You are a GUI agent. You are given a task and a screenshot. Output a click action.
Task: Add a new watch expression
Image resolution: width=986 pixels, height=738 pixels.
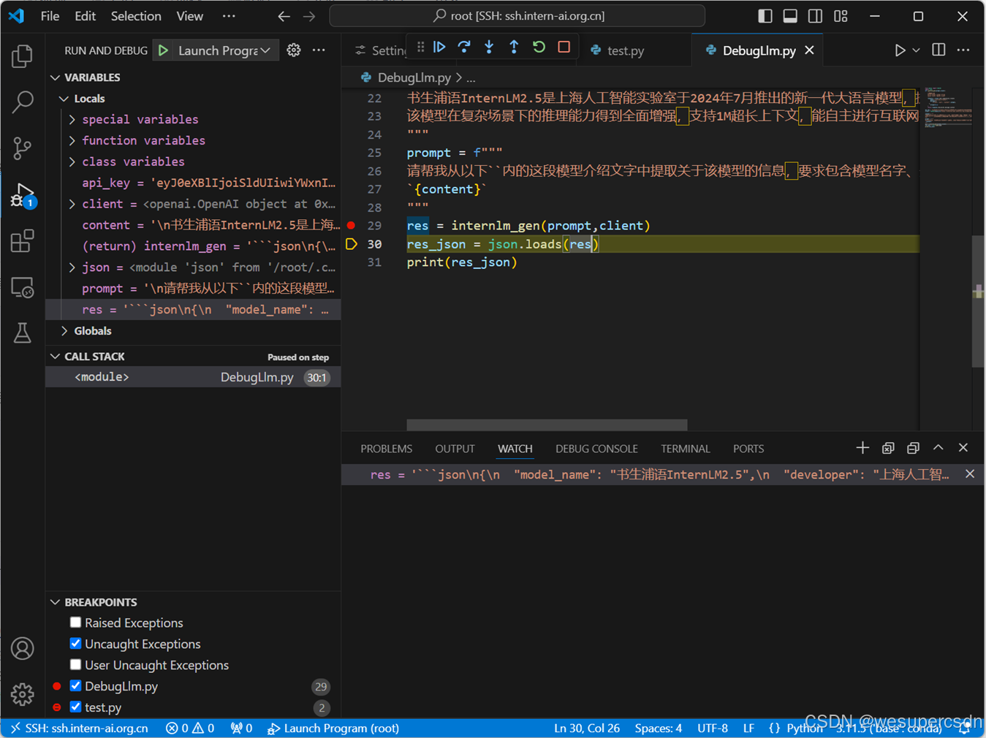pyautogui.click(x=862, y=448)
